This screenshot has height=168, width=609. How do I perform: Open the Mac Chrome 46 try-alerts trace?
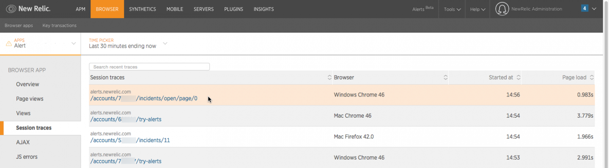click(x=126, y=119)
